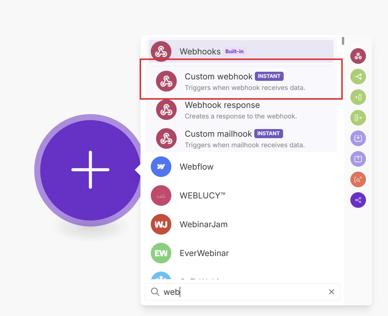Click the INSTANT badge on Custom mailhook
Screen dimensions: 388x316
(x=269, y=133)
